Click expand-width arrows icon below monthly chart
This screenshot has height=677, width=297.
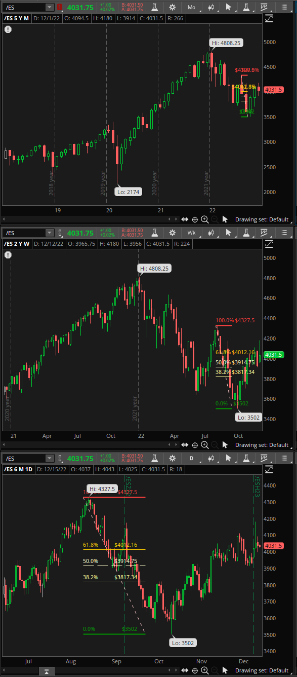point(185,219)
